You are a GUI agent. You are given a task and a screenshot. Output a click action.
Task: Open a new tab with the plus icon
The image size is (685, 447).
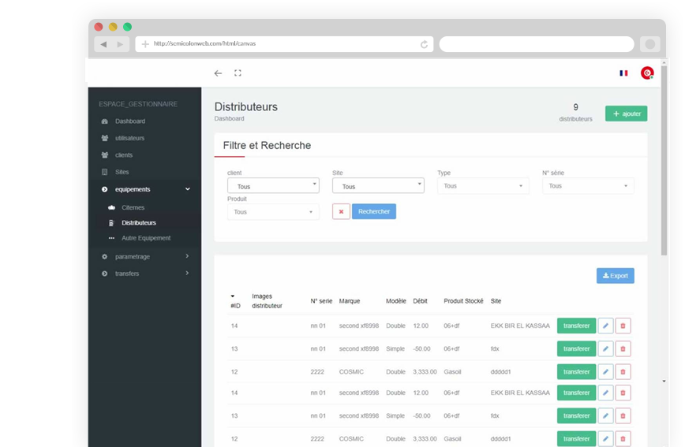145,43
